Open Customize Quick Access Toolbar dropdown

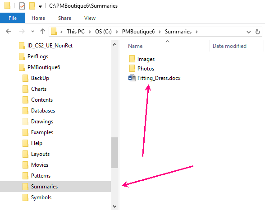[40, 6]
